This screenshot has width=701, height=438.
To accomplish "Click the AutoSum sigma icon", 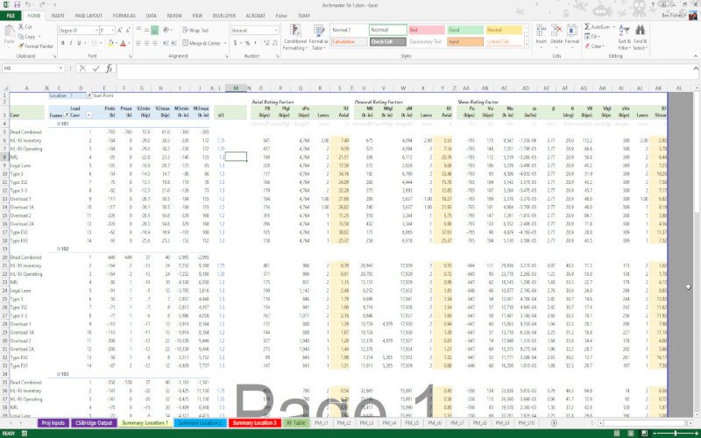I will (x=588, y=27).
